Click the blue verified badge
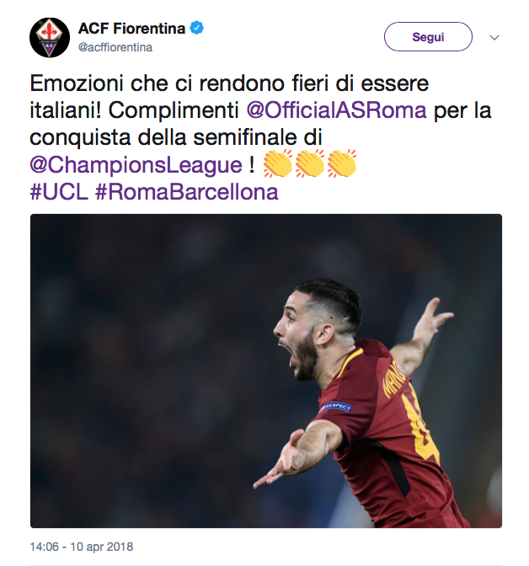 pos(196,29)
